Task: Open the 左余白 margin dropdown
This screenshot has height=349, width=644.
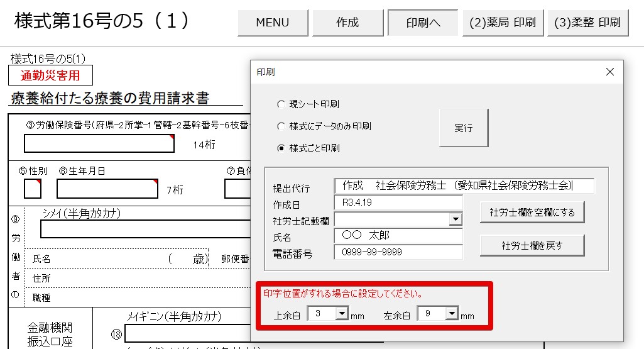Action: click(x=451, y=314)
